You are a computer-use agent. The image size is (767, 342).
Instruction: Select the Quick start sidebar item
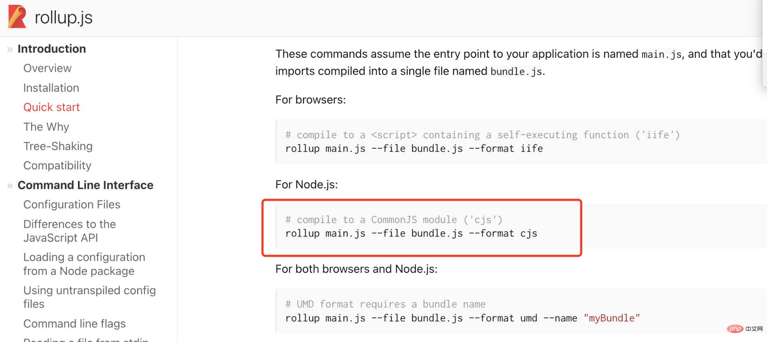[52, 107]
